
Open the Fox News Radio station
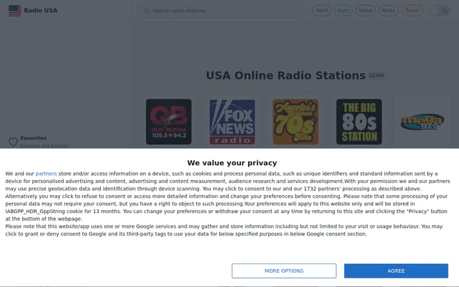coord(232,121)
